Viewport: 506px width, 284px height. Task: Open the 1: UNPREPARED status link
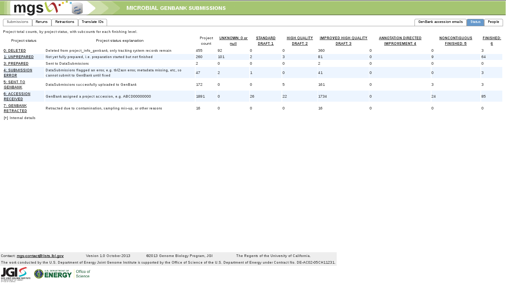pyautogui.click(x=19, y=57)
